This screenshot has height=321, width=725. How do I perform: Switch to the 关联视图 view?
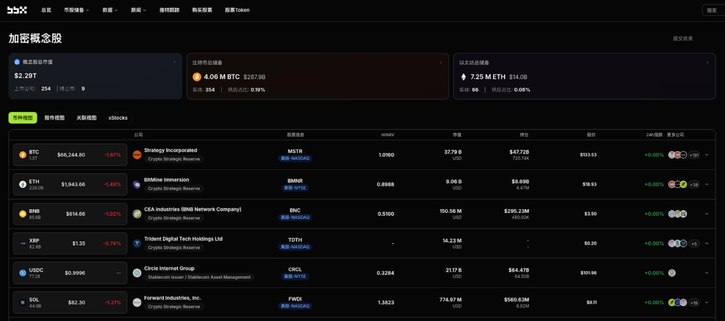[86, 118]
